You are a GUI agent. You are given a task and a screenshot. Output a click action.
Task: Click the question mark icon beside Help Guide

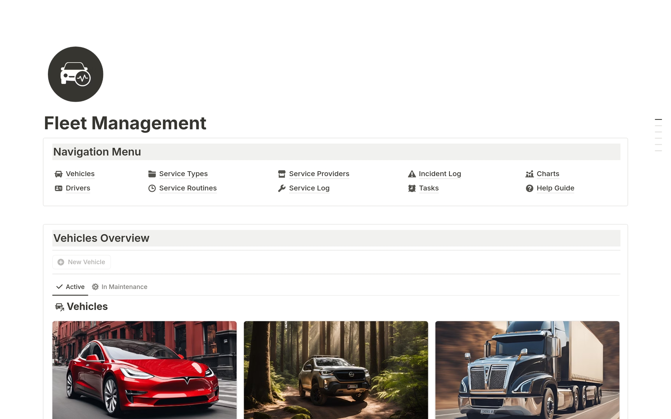pos(529,188)
